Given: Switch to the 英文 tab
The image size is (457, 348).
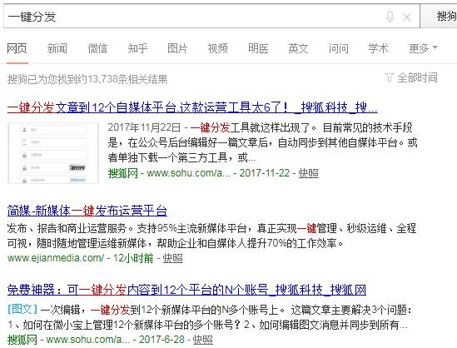Looking at the screenshot, I should 298,48.
